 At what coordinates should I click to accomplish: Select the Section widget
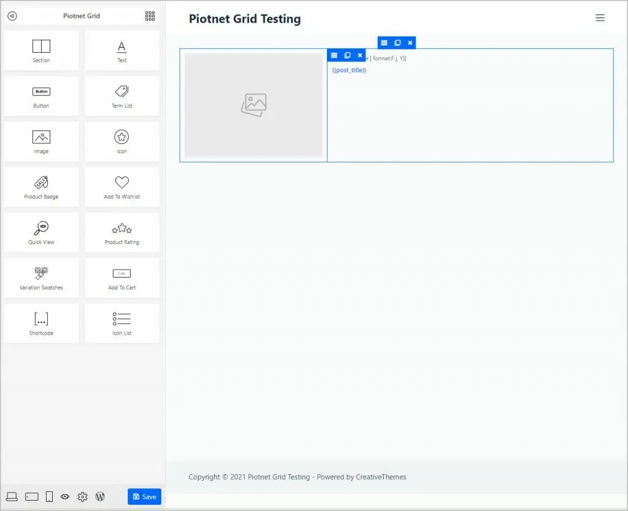[41, 50]
